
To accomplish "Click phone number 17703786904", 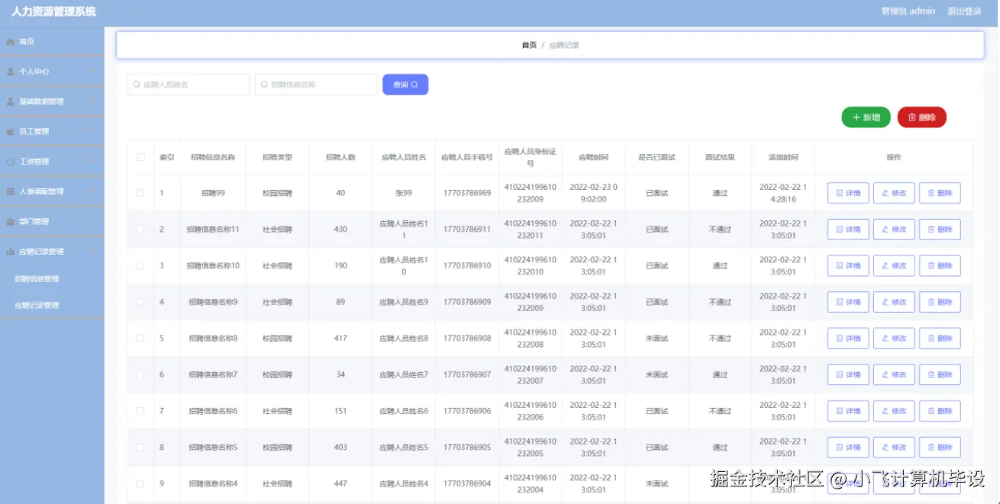I will coord(467,483).
